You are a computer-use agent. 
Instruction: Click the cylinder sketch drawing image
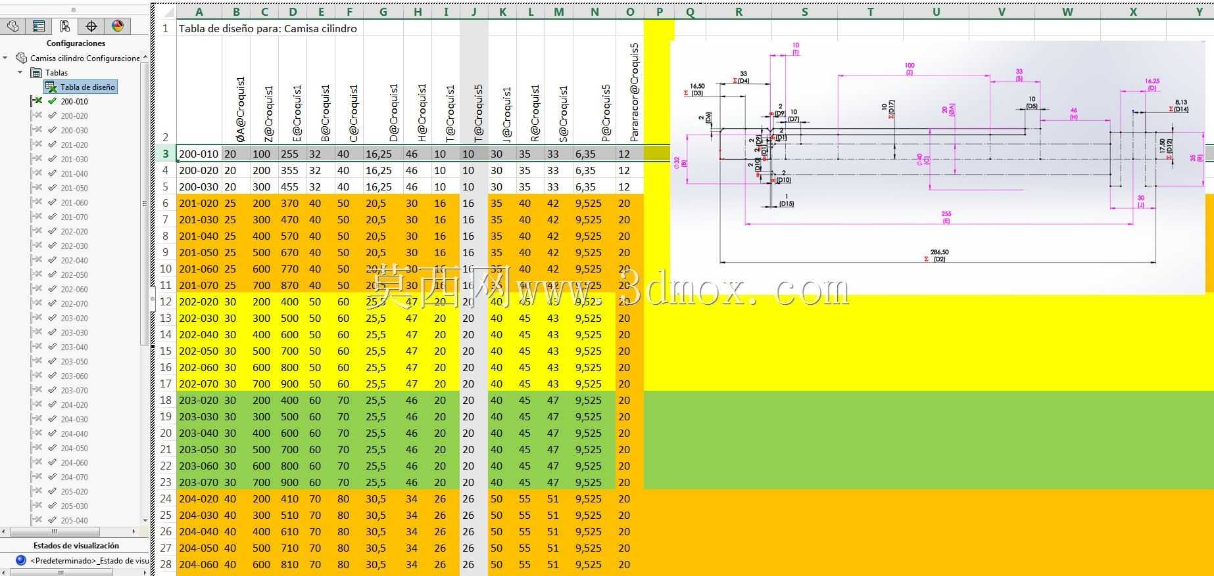click(938, 167)
